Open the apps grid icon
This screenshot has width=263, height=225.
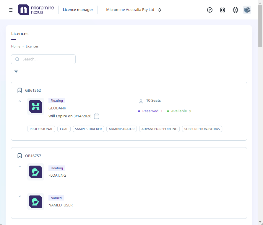tap(223, 10)
